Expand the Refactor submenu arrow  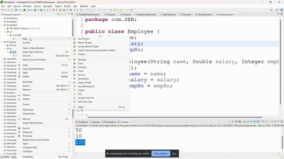[x=69, y=89]
